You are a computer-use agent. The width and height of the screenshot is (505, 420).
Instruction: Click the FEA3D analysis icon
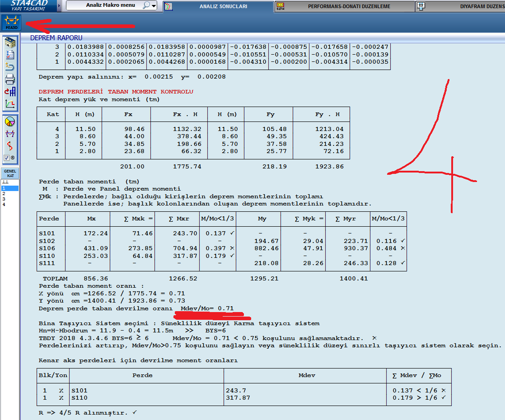11,22
